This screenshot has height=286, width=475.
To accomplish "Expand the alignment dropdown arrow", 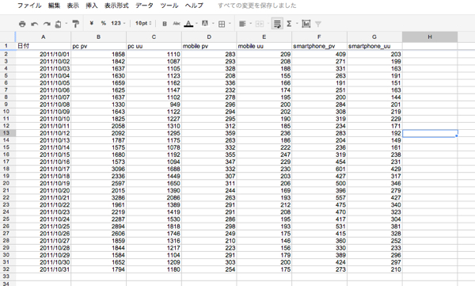I will pyautogui.click(x=250, y=23).
